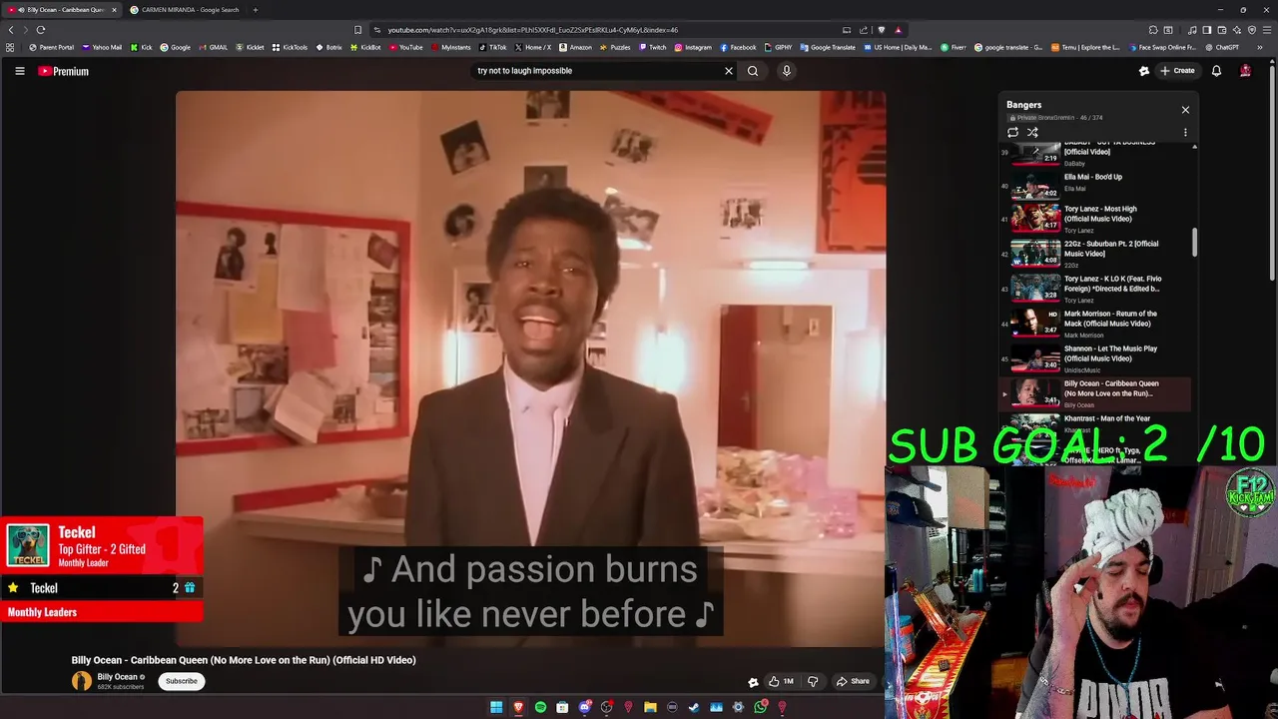Click the search magnifier button
1278x719 pixels.
pos(753,71)
